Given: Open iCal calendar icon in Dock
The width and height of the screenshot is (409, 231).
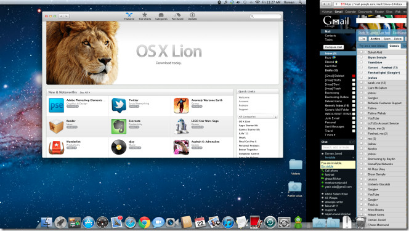Looking at the screenshot, I should point(200,222).
